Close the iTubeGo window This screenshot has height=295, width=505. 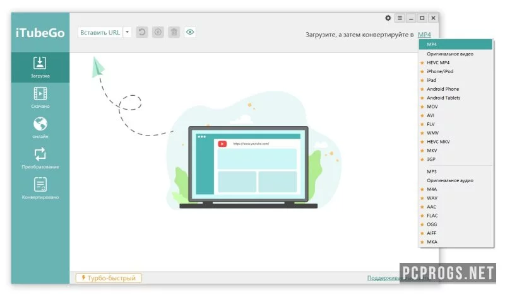(x=434, y=18)
